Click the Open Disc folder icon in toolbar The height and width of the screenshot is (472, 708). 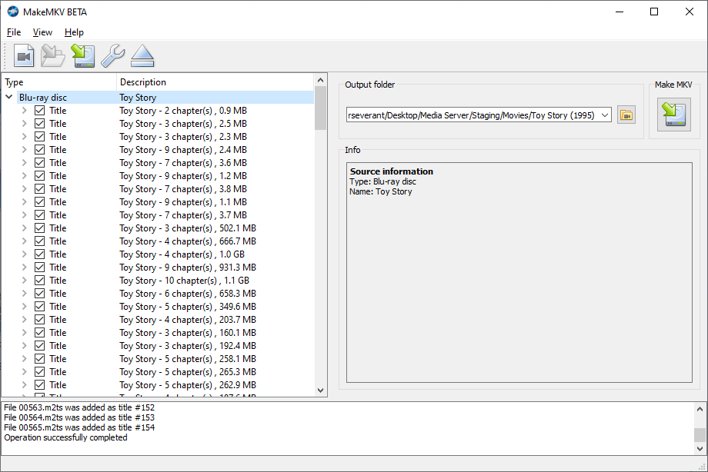(52, 55)
